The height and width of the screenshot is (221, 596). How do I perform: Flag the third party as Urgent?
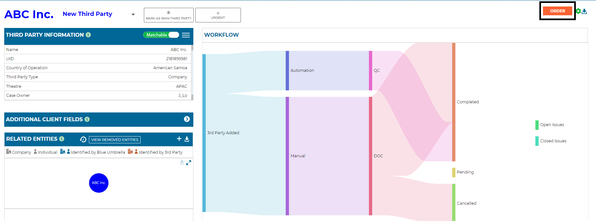(218, 15)
